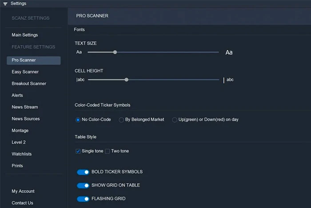Toggle Flashing Grid switch
The width and height of the screenshot is (311, 208).
click(x=83, y=199)
